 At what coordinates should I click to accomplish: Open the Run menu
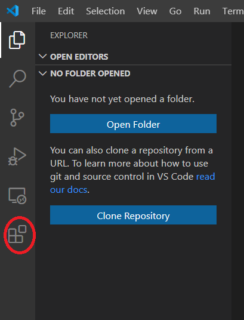coord(202,11)
